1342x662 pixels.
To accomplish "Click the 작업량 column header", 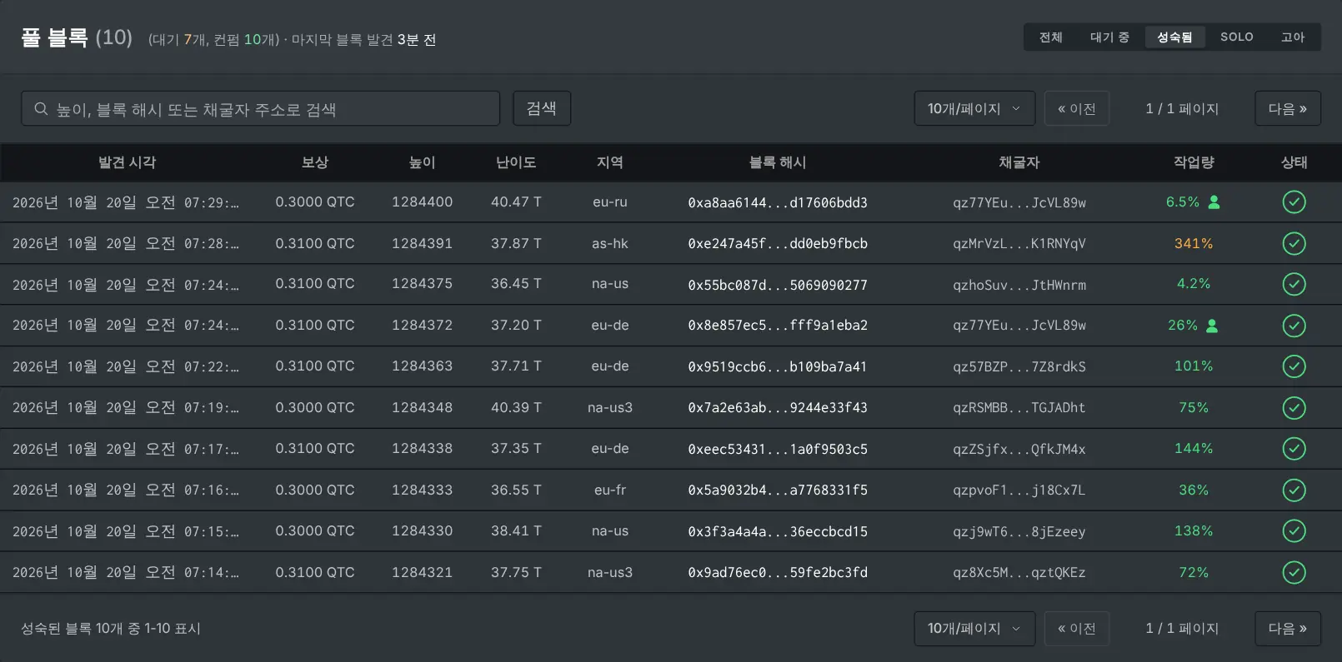I will pyautogui.click(x=1194, y=162).
